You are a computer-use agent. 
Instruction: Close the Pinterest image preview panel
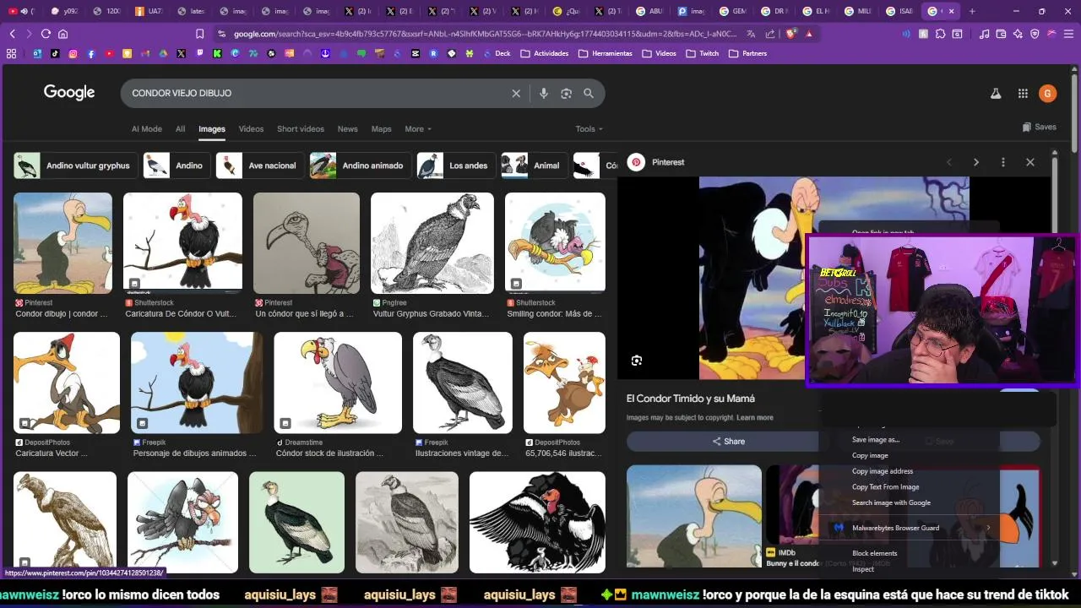tap(1030, 162)
